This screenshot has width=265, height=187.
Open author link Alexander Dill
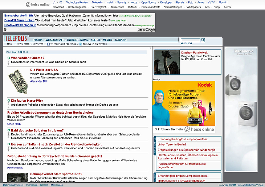38,81
